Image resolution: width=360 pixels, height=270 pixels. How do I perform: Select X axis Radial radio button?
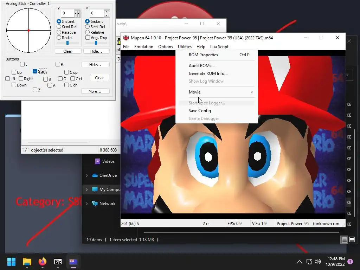tap(59, 37)
